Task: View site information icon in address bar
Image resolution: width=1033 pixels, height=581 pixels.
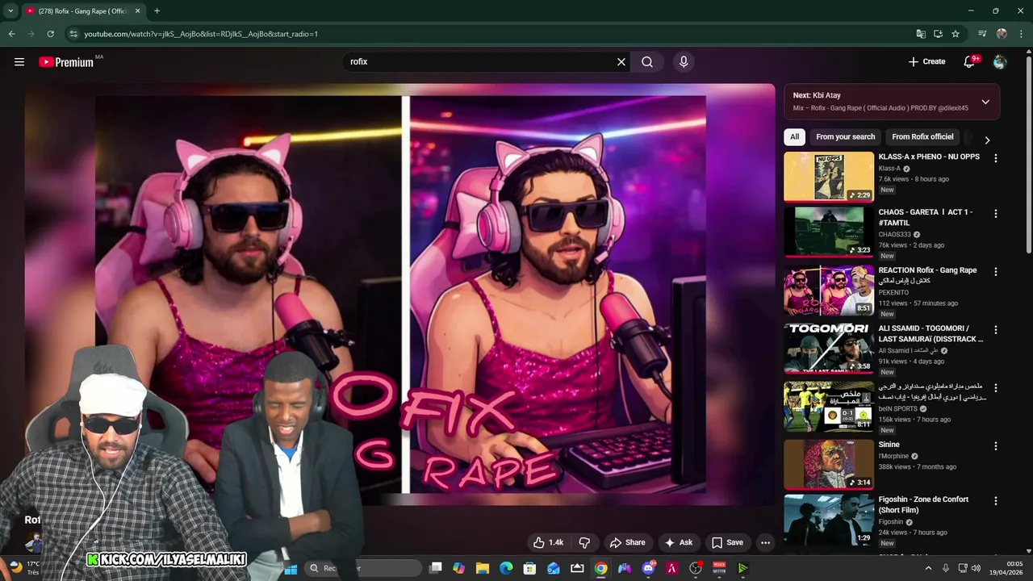Action: tap(73, 34)
